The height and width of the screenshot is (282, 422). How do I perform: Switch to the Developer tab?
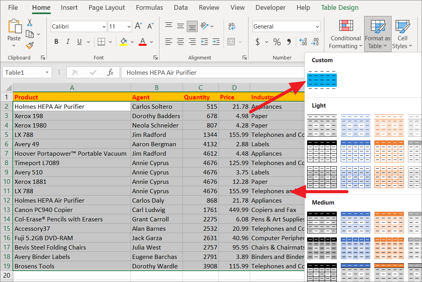pyautogui.click(x=270, y=7)
